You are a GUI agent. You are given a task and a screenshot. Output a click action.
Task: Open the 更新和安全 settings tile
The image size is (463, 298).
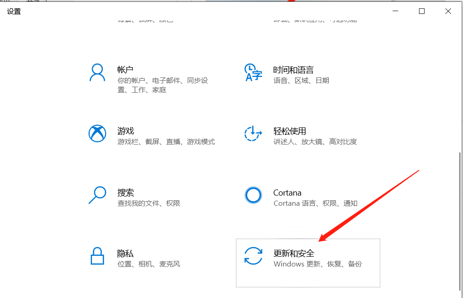(308, 263)
